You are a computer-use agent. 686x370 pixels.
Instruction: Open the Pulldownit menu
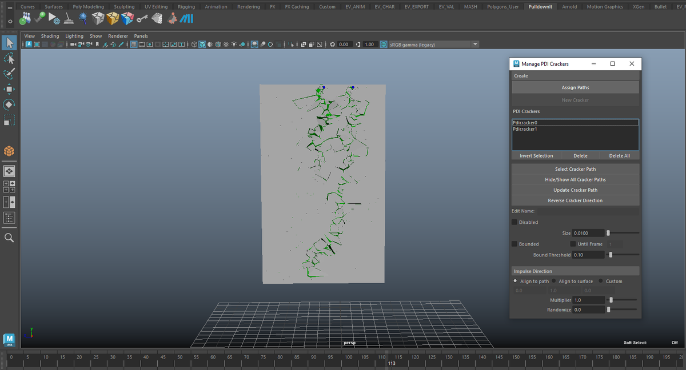click(x=540, y=6)
